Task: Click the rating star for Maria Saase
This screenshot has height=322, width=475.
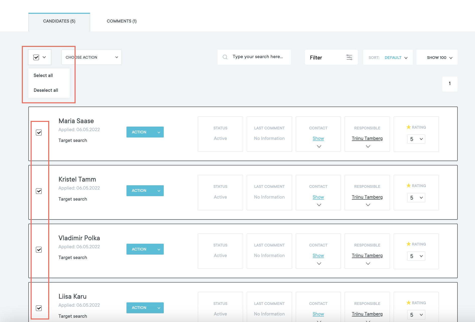Action: (x=408, y=127)
